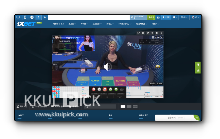The width and height of the screenshot is (220, 139).
Task: Click the game search field
Action: tap(100, 107)
